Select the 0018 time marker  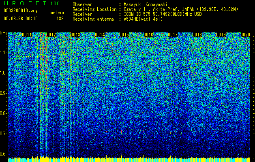tap(197, 35)
